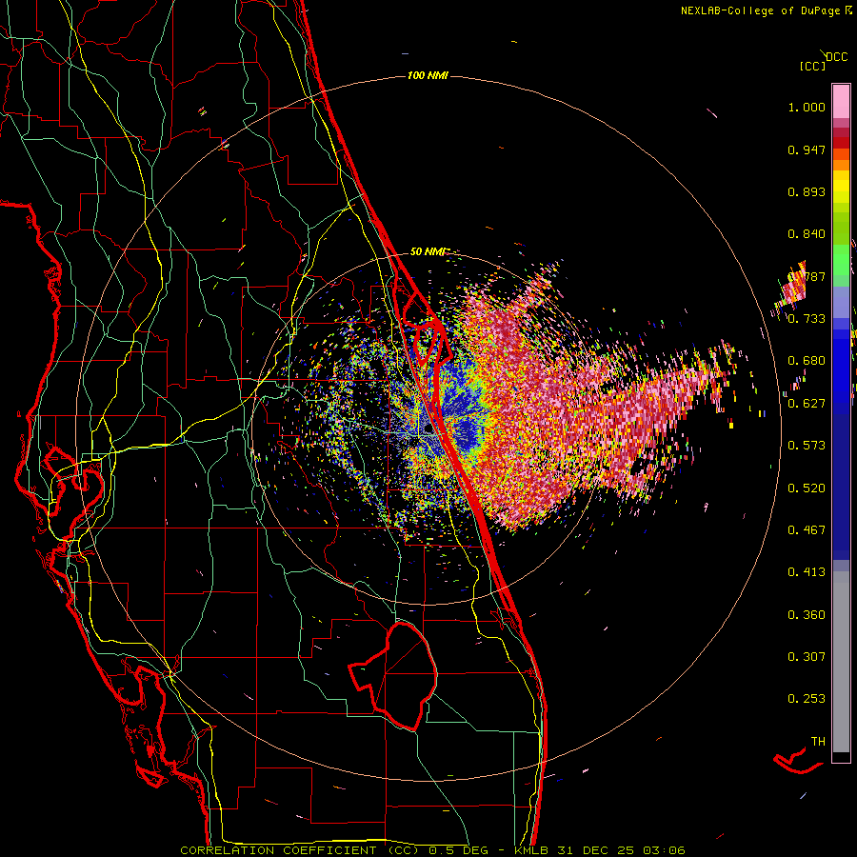Click the 100 NMI range ring label
This screenshot has width=857, height=857.
click(428, 75)
